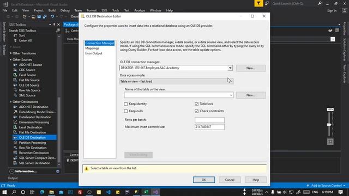
Task: Click the Rows per batch field
Action: click(x=209, y=120)
